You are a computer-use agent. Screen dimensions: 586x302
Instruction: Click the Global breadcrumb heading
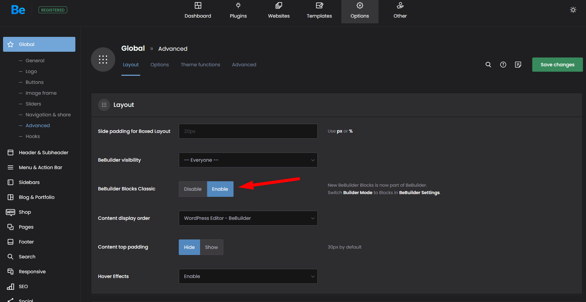point(133,48)
